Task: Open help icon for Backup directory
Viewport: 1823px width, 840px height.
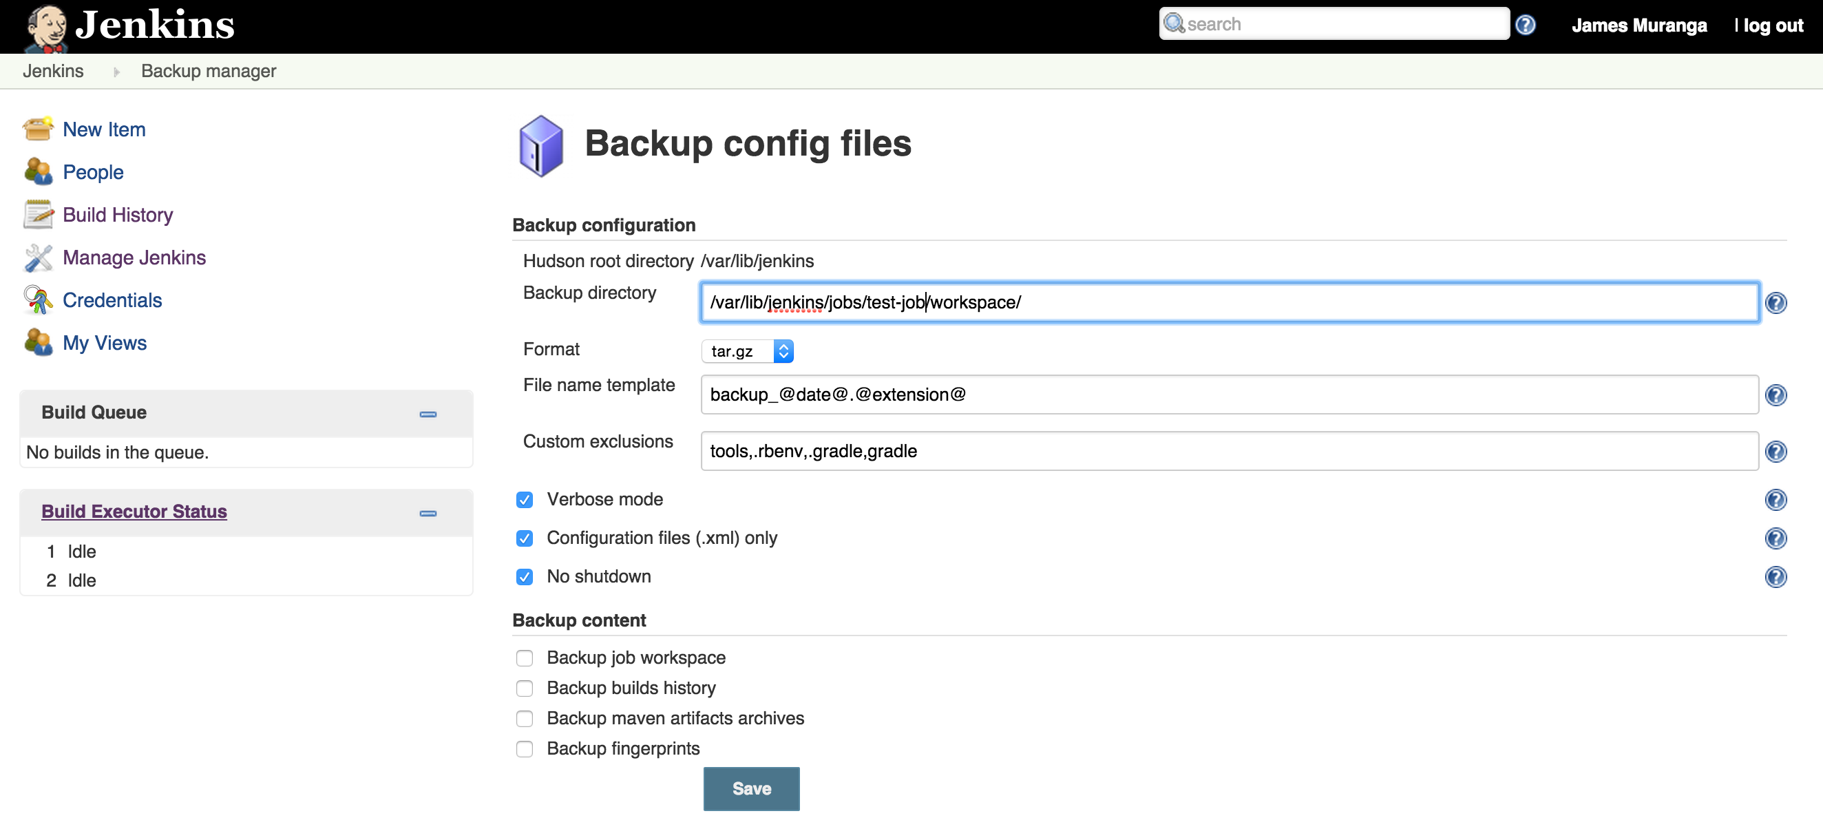Action: tap(1775, 303)
